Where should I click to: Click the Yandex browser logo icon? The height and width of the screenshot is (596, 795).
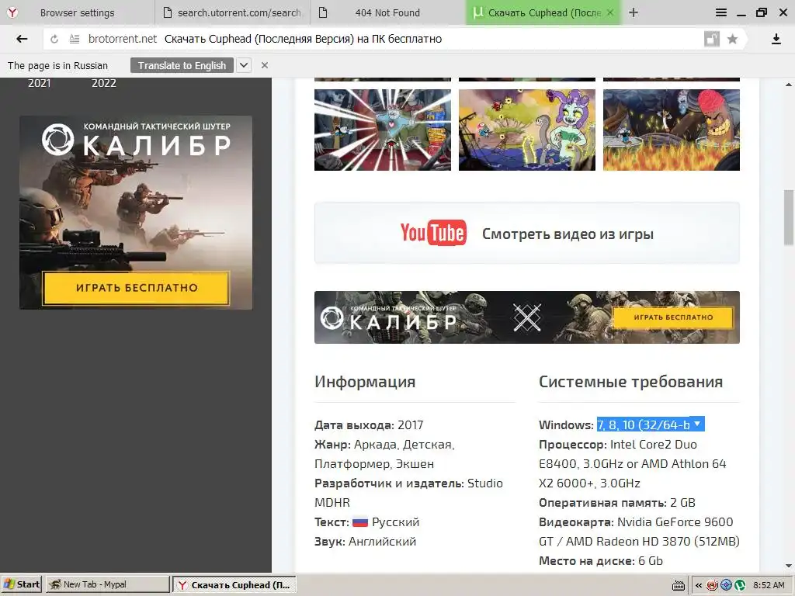[12, 12]
